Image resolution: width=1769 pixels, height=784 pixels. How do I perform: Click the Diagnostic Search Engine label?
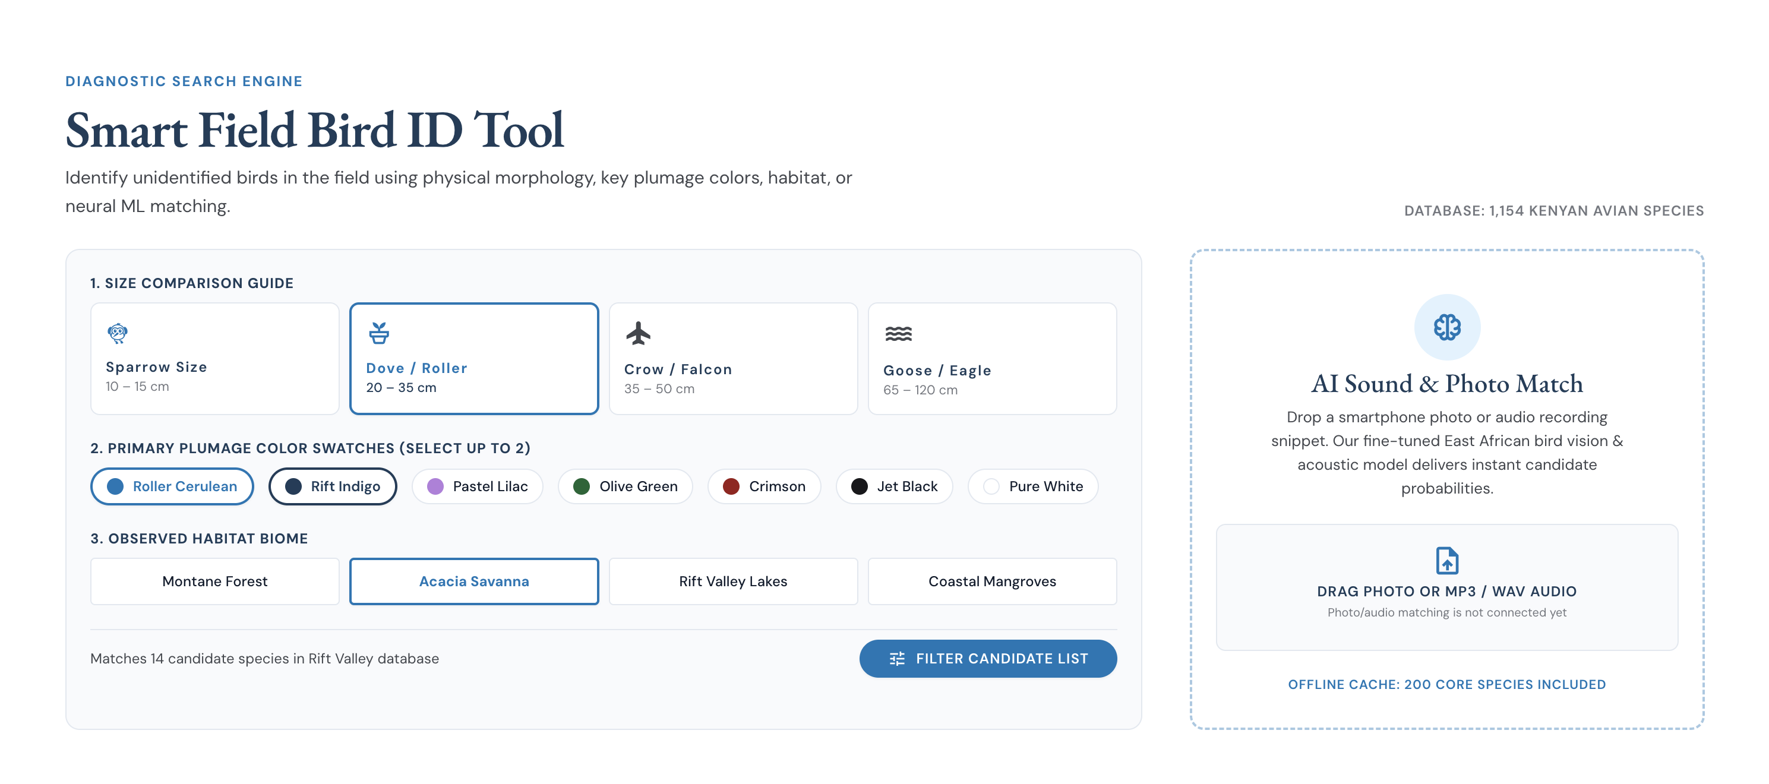[184, 81]
